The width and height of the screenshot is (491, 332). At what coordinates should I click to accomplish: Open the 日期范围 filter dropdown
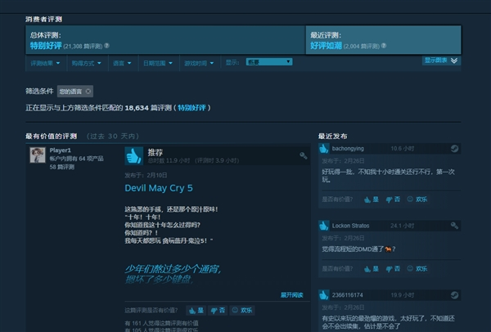(x=158, y=63)
